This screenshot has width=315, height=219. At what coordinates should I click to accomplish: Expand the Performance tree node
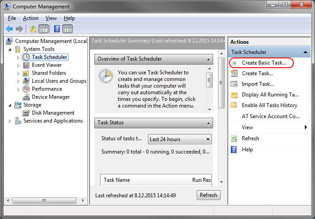coord(18,89)
